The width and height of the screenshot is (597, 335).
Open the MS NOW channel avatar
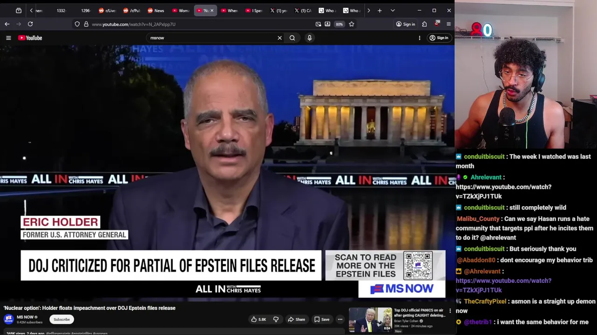click(8, 319)
